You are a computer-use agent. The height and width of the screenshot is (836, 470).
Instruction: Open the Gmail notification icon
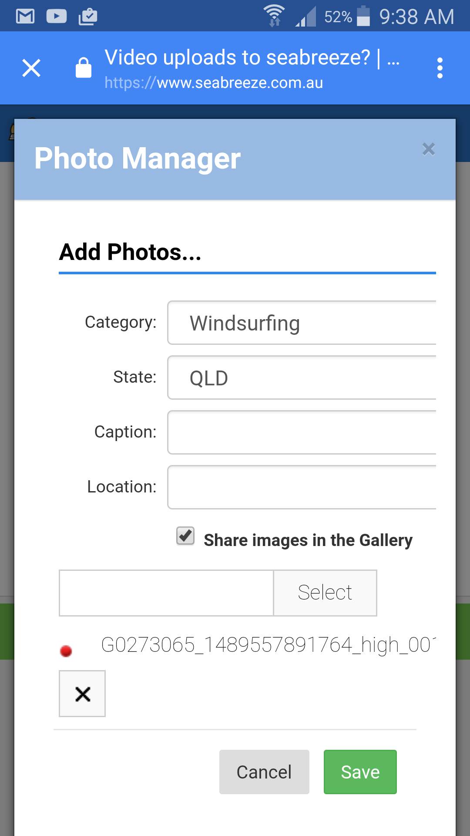(x=25, y=16)
